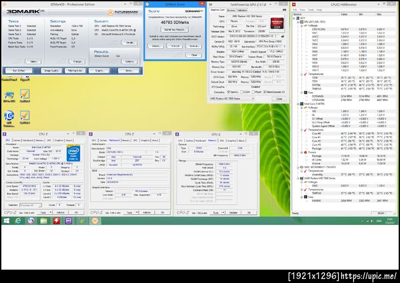The height and width of the screenshot is (283, 400).
Task: Click the Powers flame icon in HWMonitor
Action: pos(305,152)
